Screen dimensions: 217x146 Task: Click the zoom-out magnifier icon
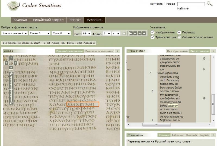(x=11, y=103)
